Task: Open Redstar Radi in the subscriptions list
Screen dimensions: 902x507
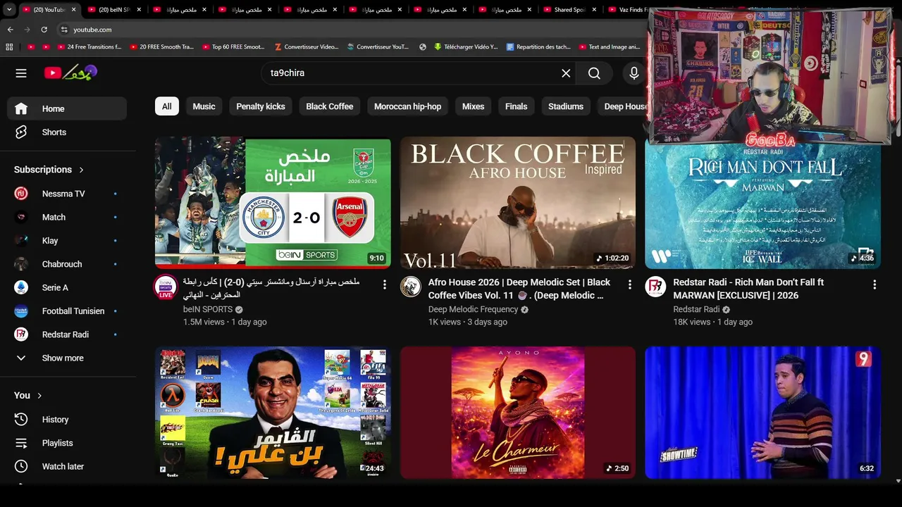Action: coord(67,334)
